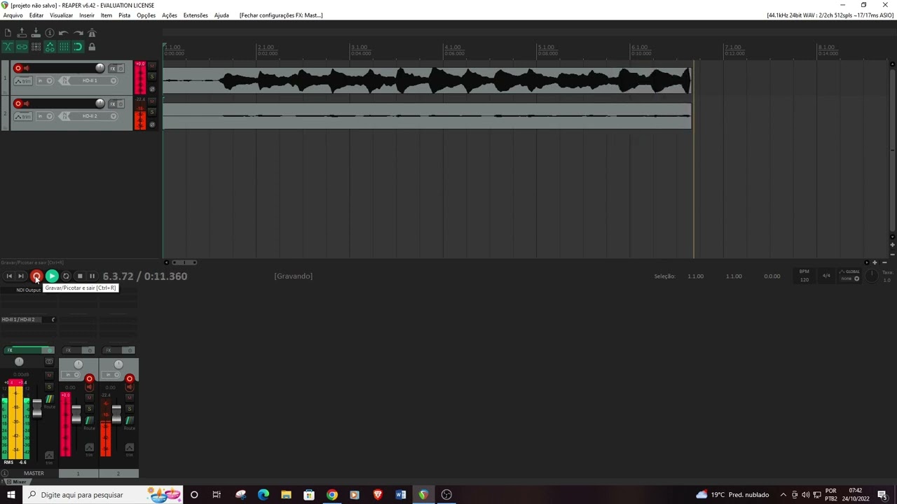Open the Extensões menu
The image size is (897, 504).
tap(196, 15)
